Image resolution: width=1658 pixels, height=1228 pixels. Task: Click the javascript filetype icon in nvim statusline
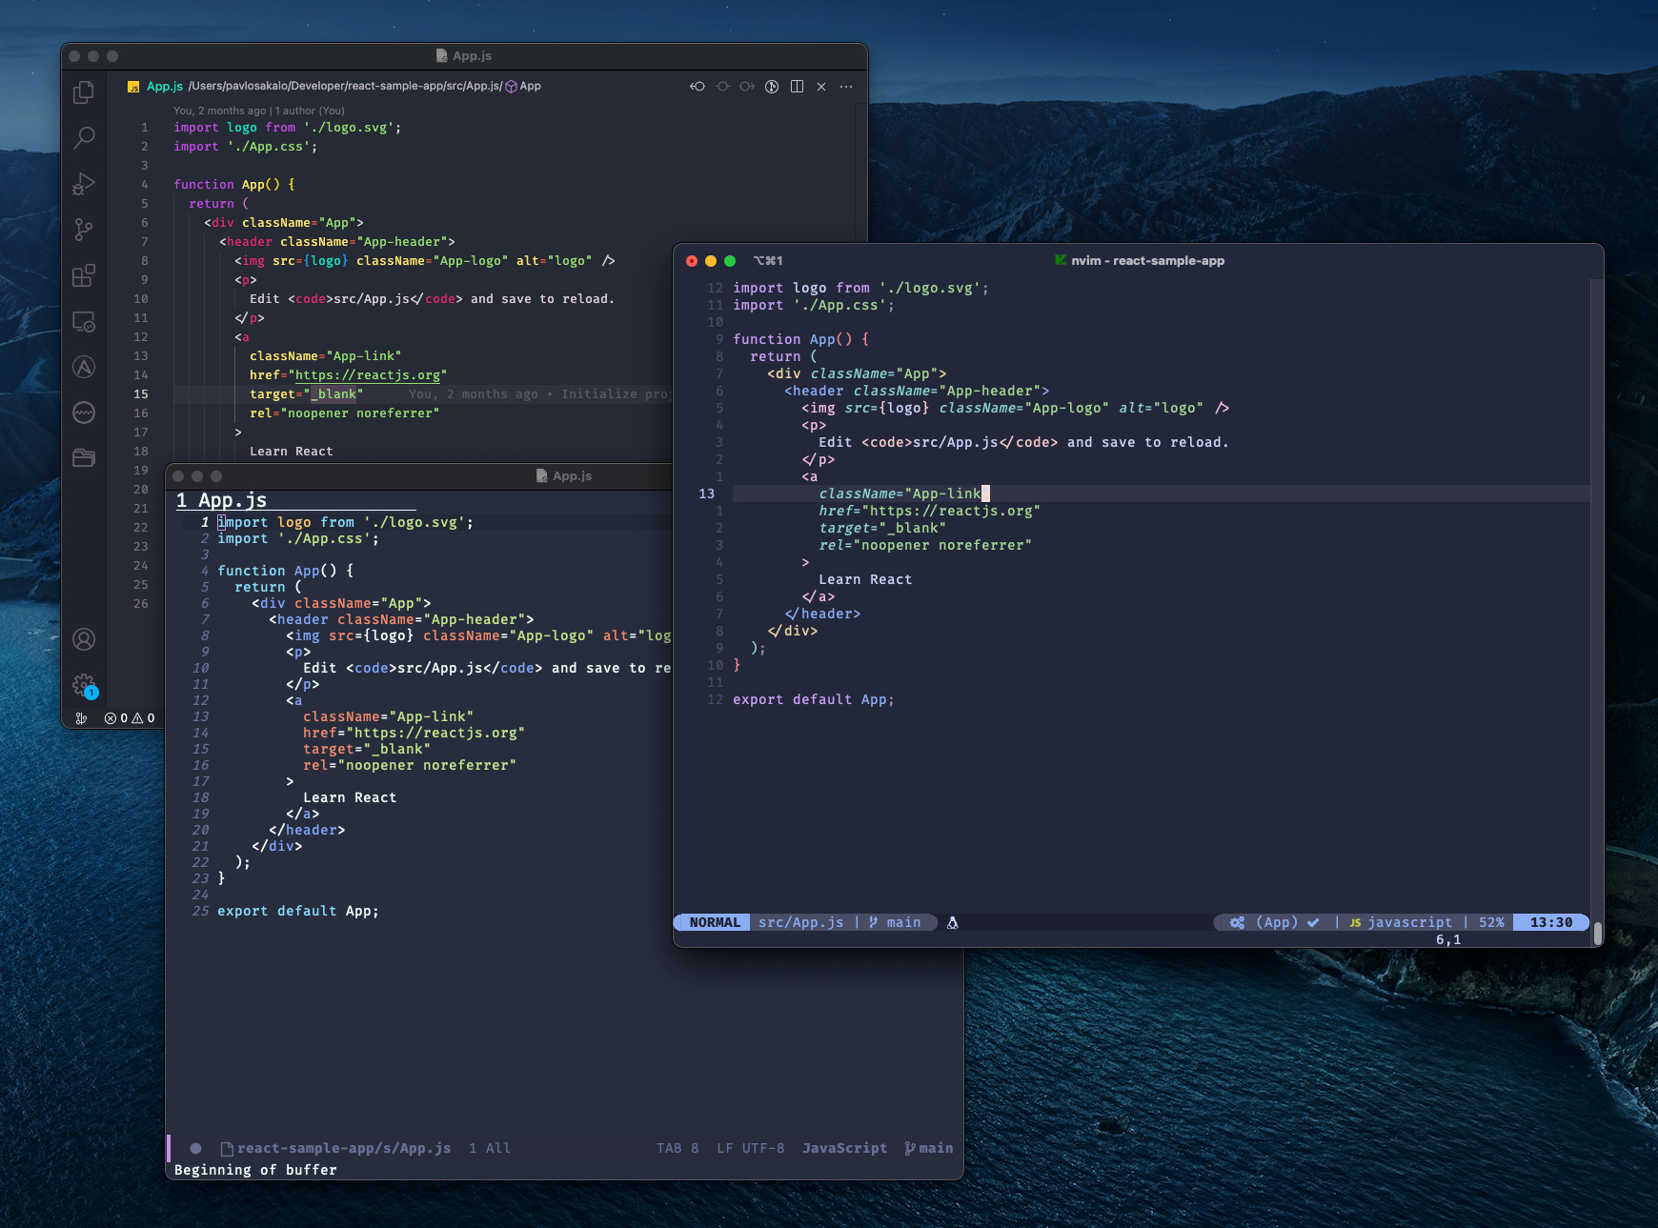[1355, 922]
